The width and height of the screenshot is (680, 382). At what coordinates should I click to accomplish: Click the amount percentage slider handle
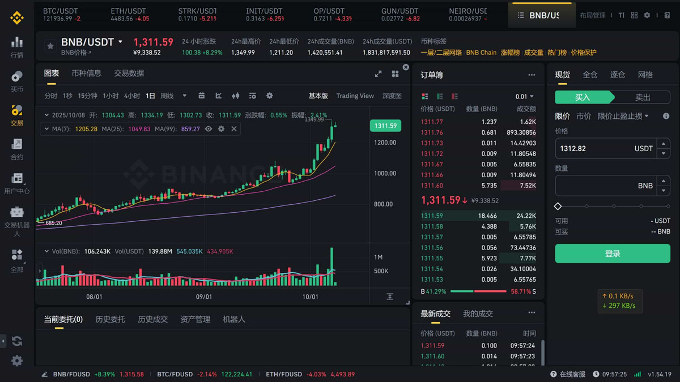558,207
